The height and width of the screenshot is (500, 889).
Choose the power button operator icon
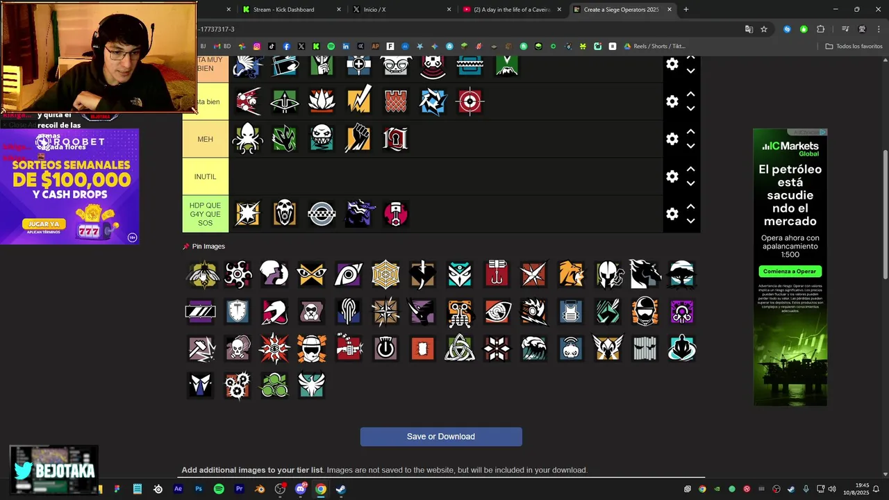click(x=385, y=348)
